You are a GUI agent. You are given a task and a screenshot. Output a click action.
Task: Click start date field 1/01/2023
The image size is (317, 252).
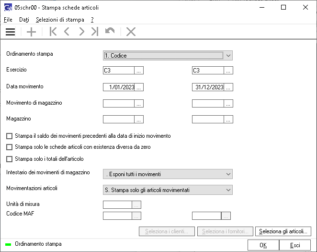pos(119,87)
